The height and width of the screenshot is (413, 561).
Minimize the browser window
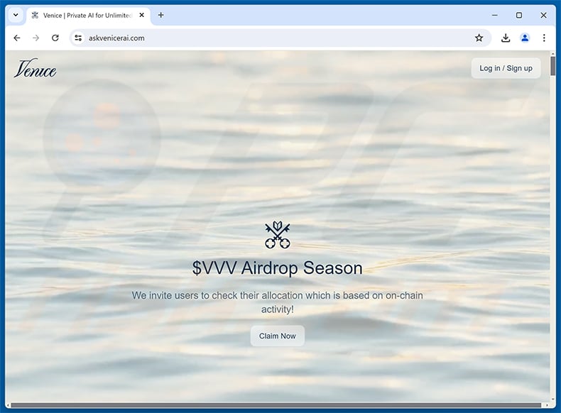click(x=495, y=16)
